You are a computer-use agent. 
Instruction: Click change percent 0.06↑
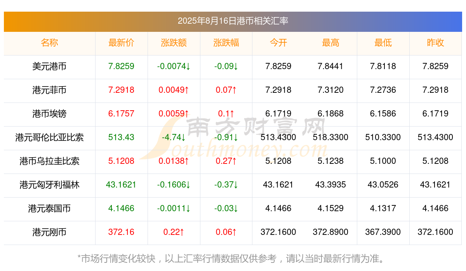pos(226,232)
